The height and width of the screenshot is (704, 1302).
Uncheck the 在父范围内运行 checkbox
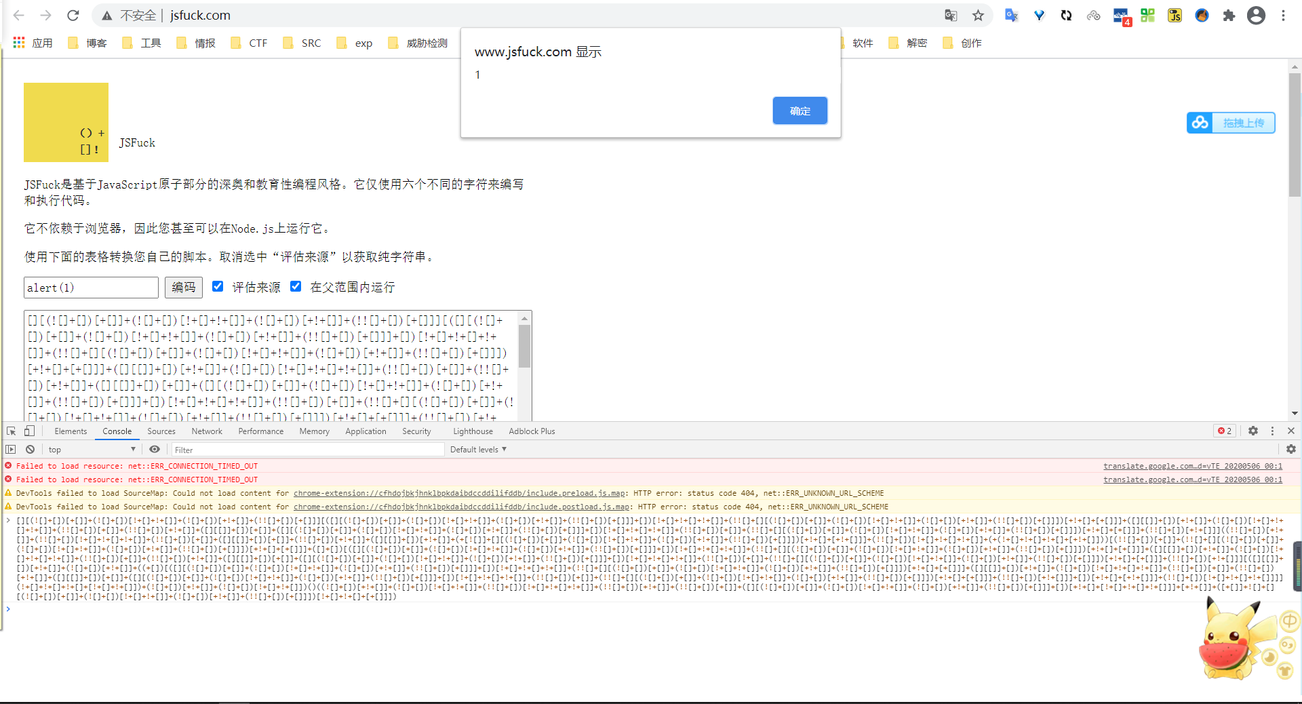pos(296,286)
